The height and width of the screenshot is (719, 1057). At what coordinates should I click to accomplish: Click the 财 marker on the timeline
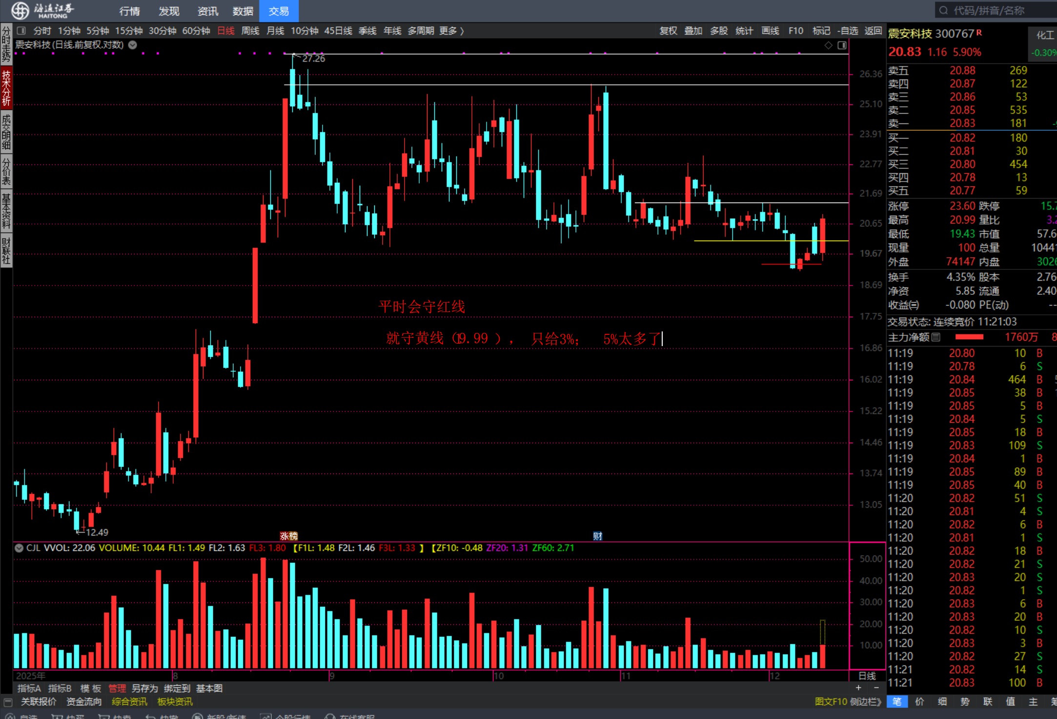[x=597, y=536]
